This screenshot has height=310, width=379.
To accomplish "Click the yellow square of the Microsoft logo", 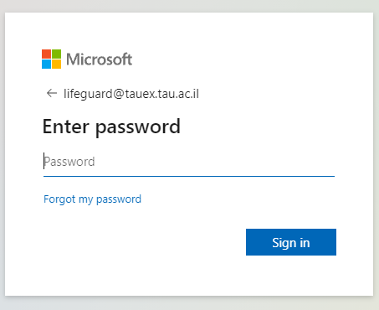I will tap(56, 64).
